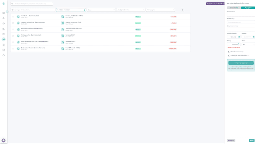Viewport: 257px width, 144px height.
Task: Open the Status filter dropdown
Action: pyautogui.click(x=101, y=10)
